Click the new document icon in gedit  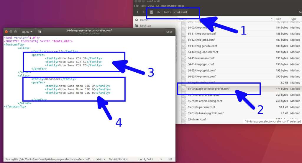click(39, 32)
